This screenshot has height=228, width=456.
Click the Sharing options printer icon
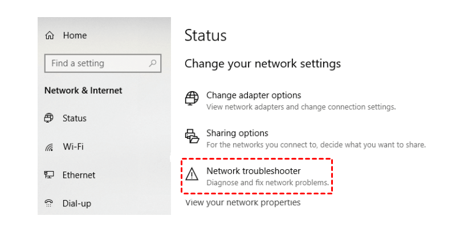(192, 136)
